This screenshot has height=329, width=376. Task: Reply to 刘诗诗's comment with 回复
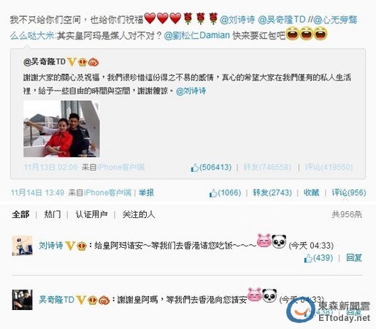(354, 258)
